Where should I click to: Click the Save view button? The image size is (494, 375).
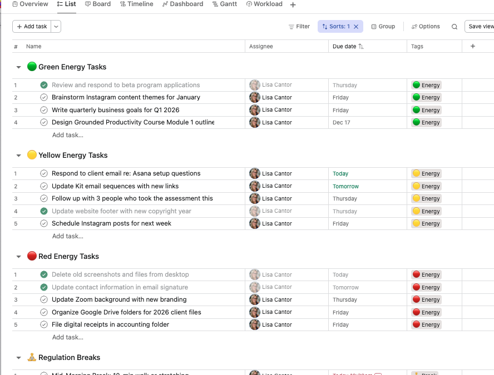click(x=480, y=27)
